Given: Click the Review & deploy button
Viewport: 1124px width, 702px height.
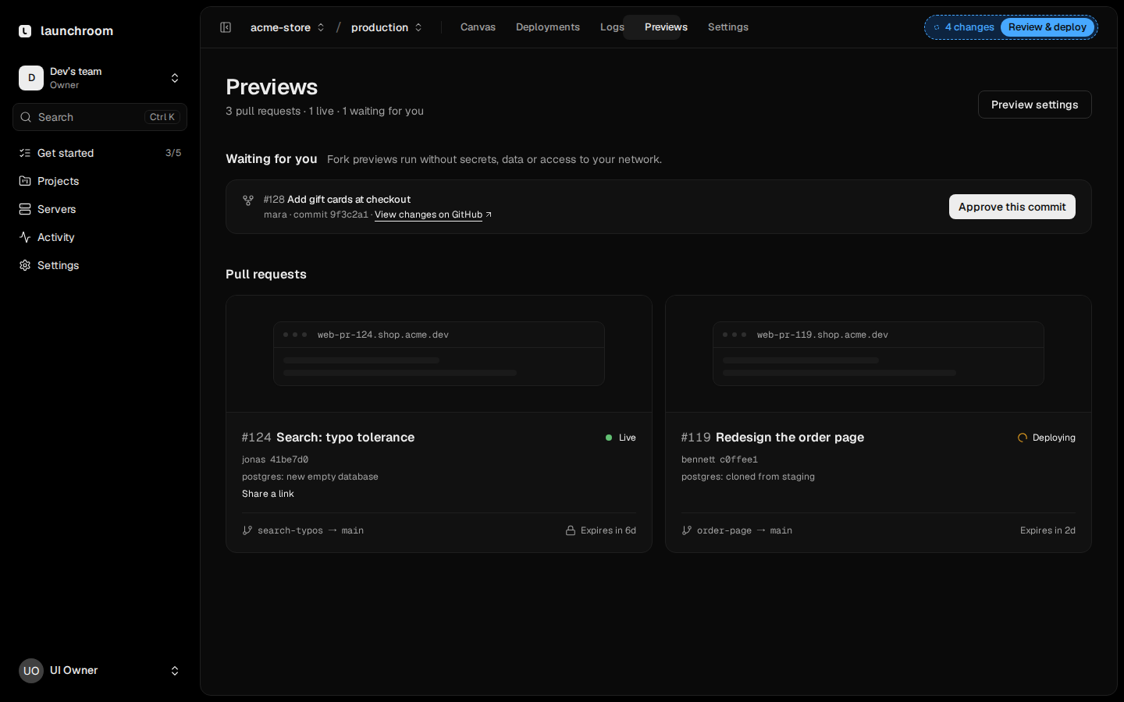Looking at the screenshot, I should [x=1048, y=27].
